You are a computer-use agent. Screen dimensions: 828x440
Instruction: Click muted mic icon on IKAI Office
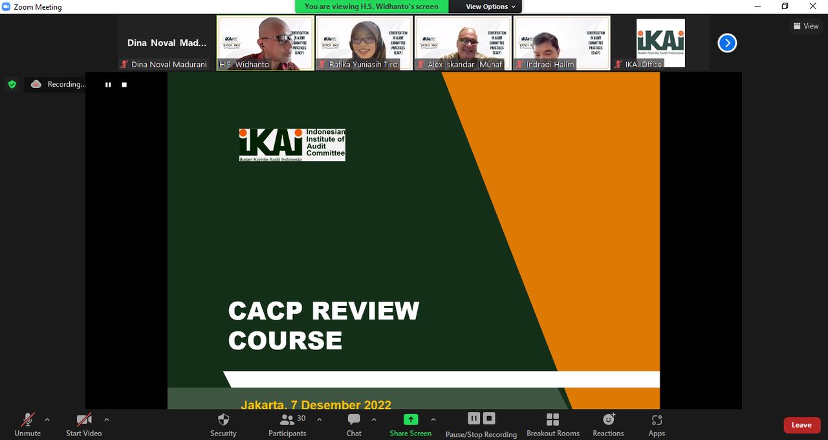[x=618, y=65]
